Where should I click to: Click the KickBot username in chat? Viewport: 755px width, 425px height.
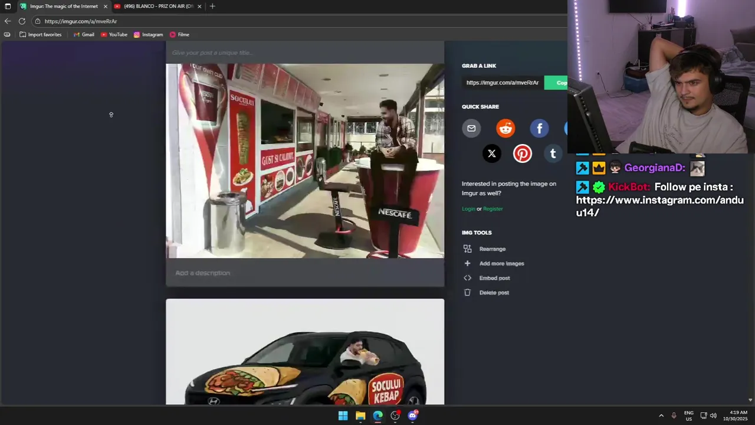click(x=629, y=187)
